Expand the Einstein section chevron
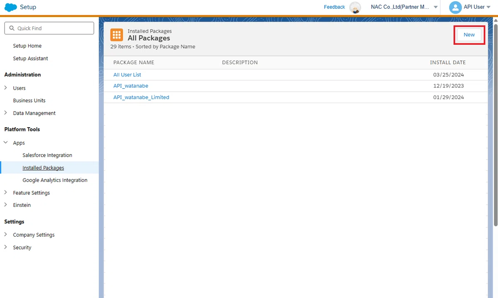 point(6,205)
